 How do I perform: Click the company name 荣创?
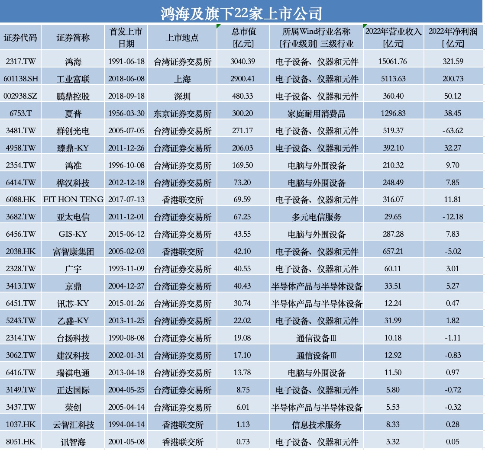(73, 408)
